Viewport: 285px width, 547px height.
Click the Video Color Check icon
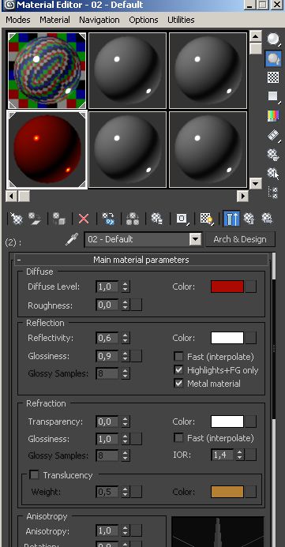pyautogui.click(x=273, y=115)
